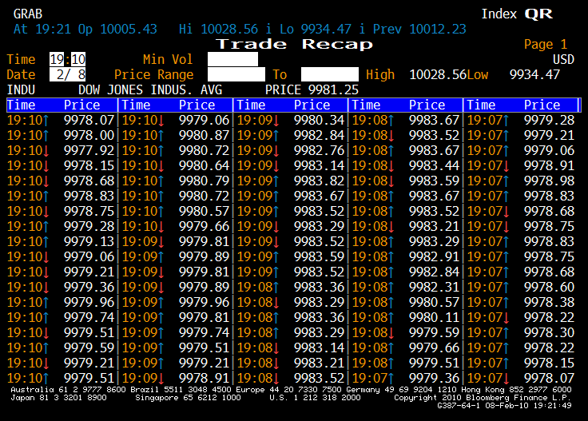This screenshot has width=588, height=421.
Task: Focus the Price Range upper bound field after To
Action: 330,74
